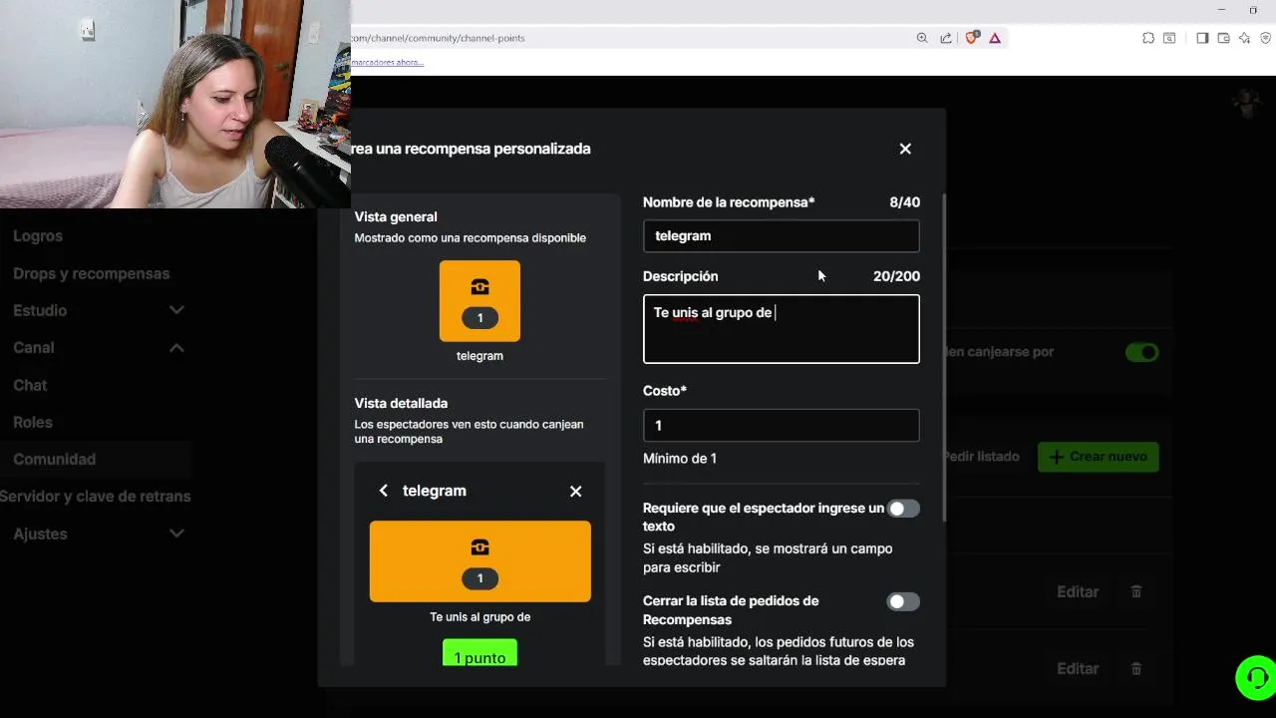Image resolution: width=1276 pixels, height=718 pixels.
Task: Restore down the browser window
Action: tap(1253, 10)
